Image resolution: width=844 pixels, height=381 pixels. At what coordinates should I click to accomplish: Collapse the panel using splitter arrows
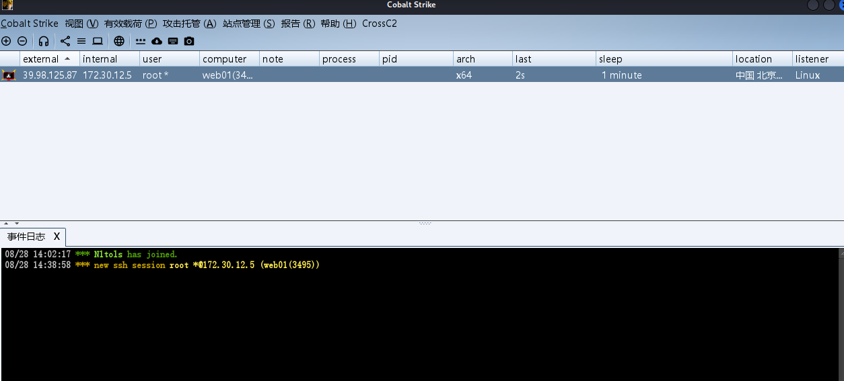[7, 223]
